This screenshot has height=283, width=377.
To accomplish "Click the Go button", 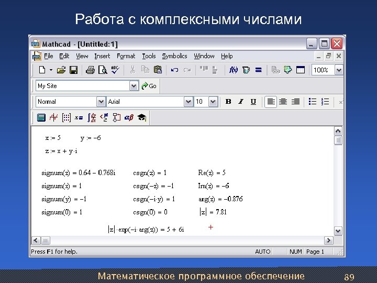I will click(149, 86).
